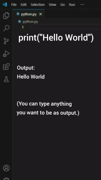Expand the menu bar overflow ellipsis
The image size is (101, 180).
[x=82, y=4]
